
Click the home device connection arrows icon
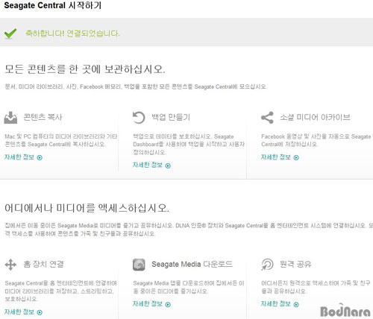10,265
